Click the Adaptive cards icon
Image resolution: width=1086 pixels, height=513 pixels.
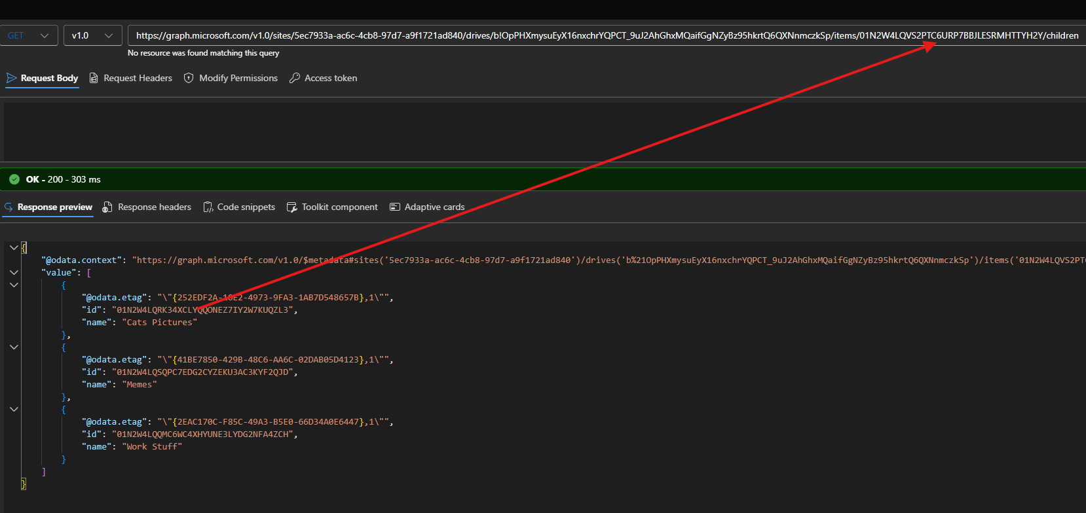click(395, 207)
